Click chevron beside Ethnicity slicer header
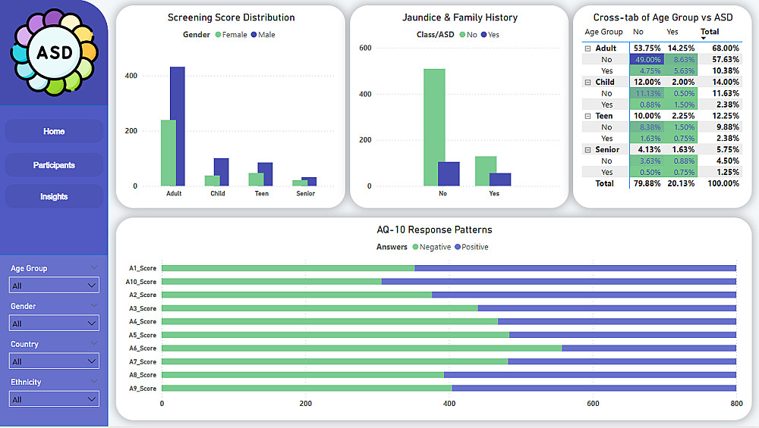Image resolution: width=759 pixels, height=428 pixels. pyautogui.click(x=94, y=381)
